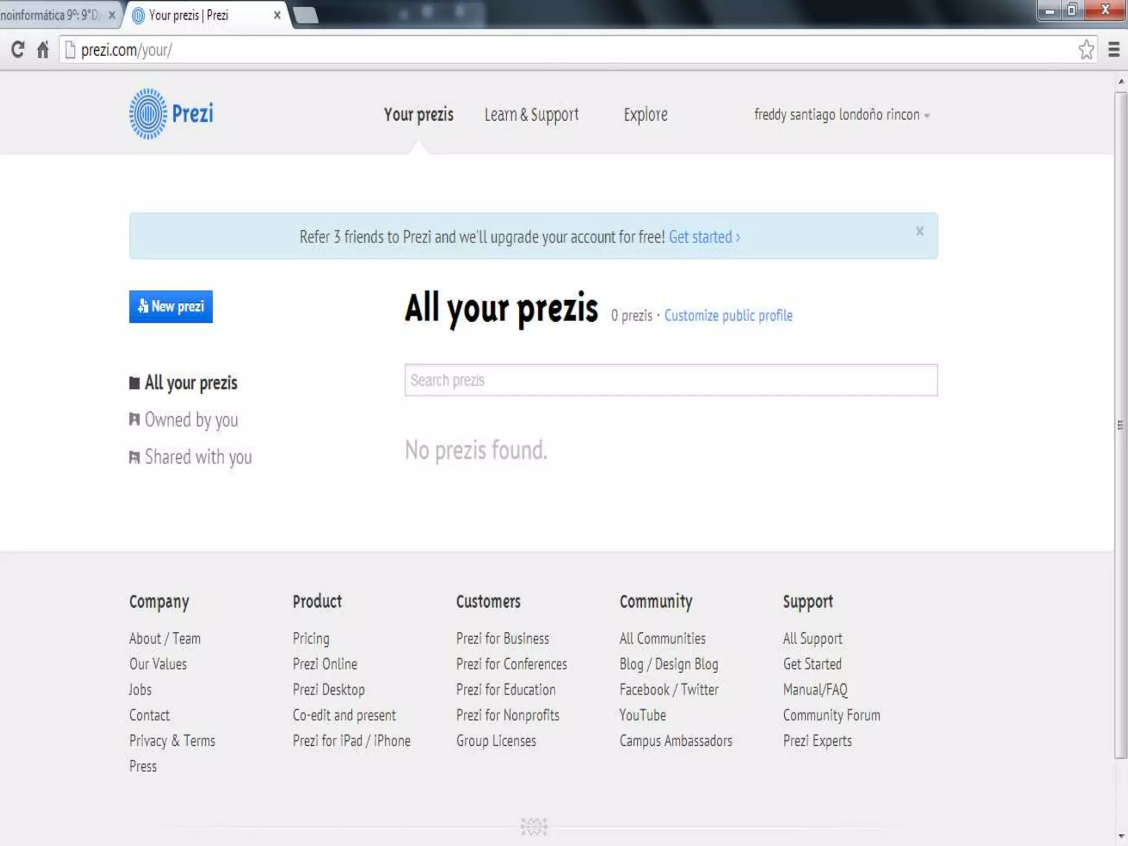
Task: Click the Prezi logo icon
Action: [148, 113]
